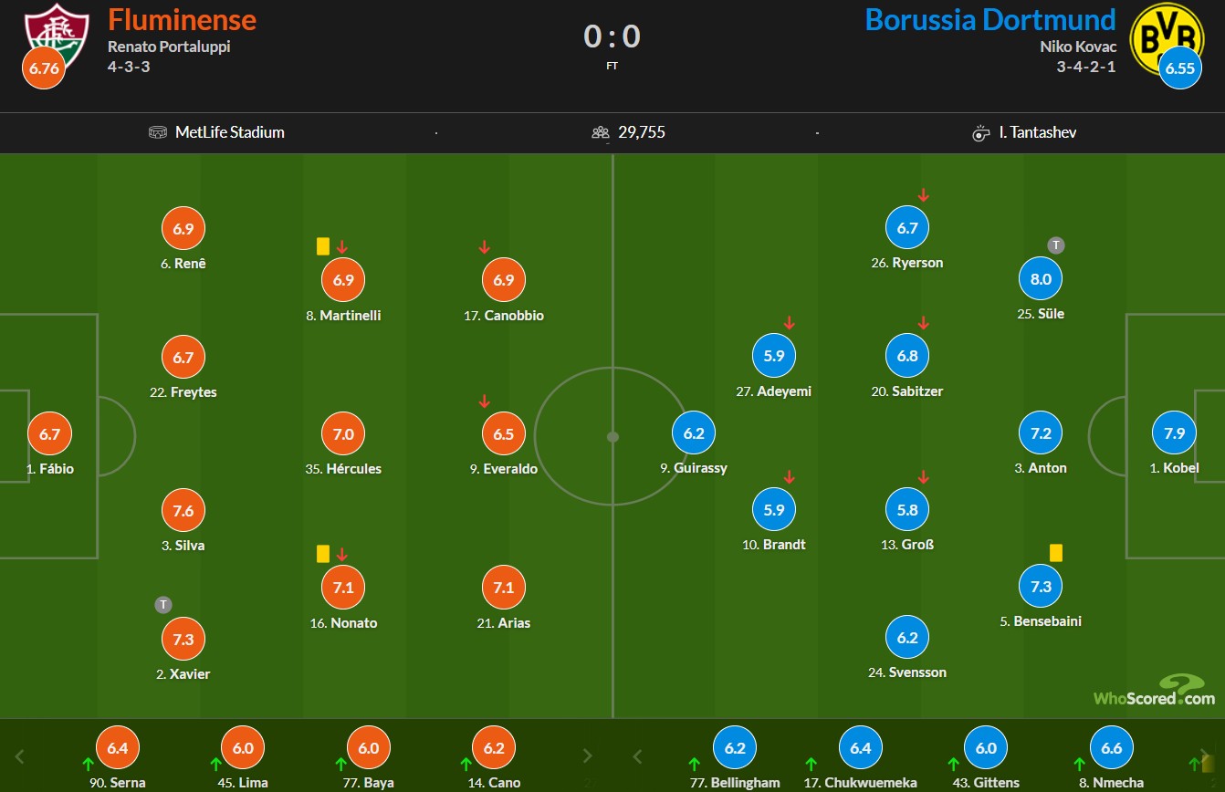Click Bensebaini's yellow card icon
This screenshot has height=792, width=1225.
tap(1056, 553)
